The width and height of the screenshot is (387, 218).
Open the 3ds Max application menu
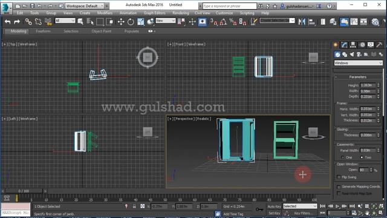tap(6, 8)
